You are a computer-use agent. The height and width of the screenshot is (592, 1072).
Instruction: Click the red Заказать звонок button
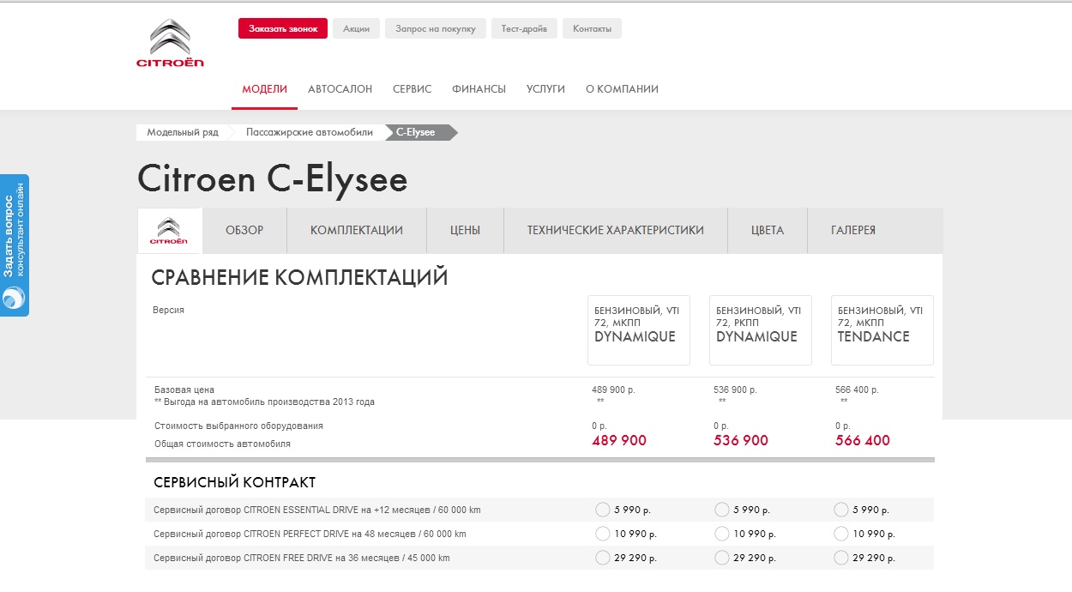pyautogui.click(x=283, y=29)
